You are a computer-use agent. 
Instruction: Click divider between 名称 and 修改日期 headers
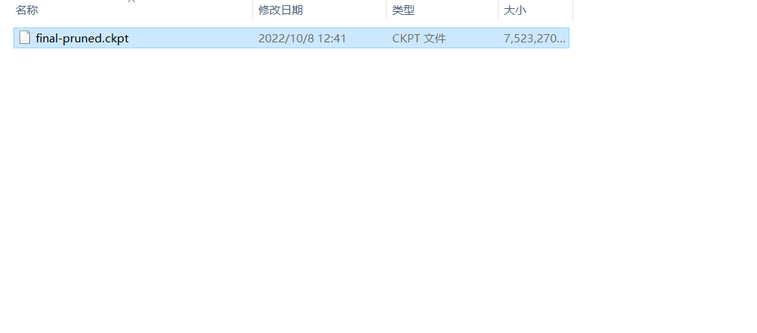[252, 10]
